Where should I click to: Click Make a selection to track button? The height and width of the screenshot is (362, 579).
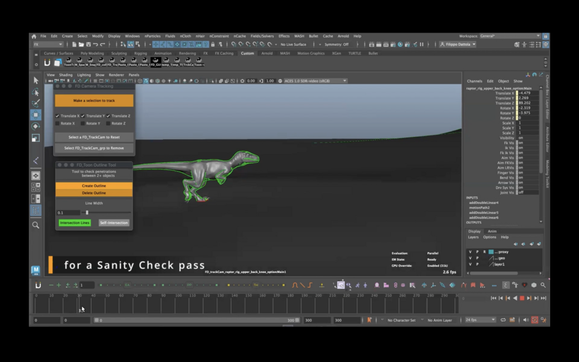94,100
